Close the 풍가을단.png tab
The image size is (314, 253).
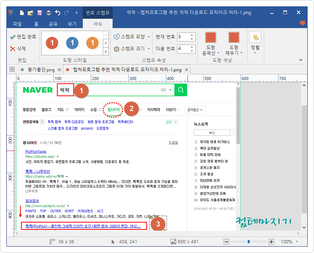[x=59, y=70]
